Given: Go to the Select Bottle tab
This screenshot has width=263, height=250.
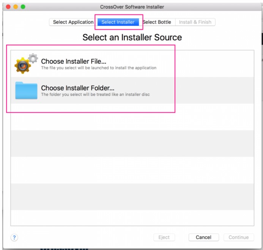Looking at the screenshot, I should click(x=157, y=22).
